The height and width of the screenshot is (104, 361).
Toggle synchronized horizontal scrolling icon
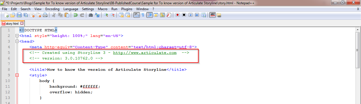pos(128,15)
